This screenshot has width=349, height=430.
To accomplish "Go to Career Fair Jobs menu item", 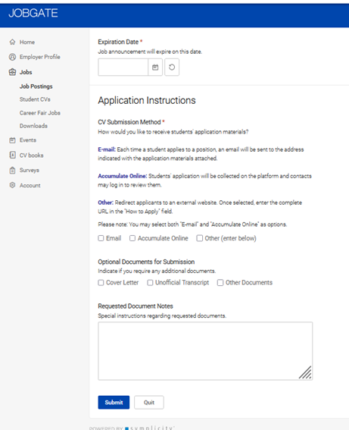I will [40, 113].
